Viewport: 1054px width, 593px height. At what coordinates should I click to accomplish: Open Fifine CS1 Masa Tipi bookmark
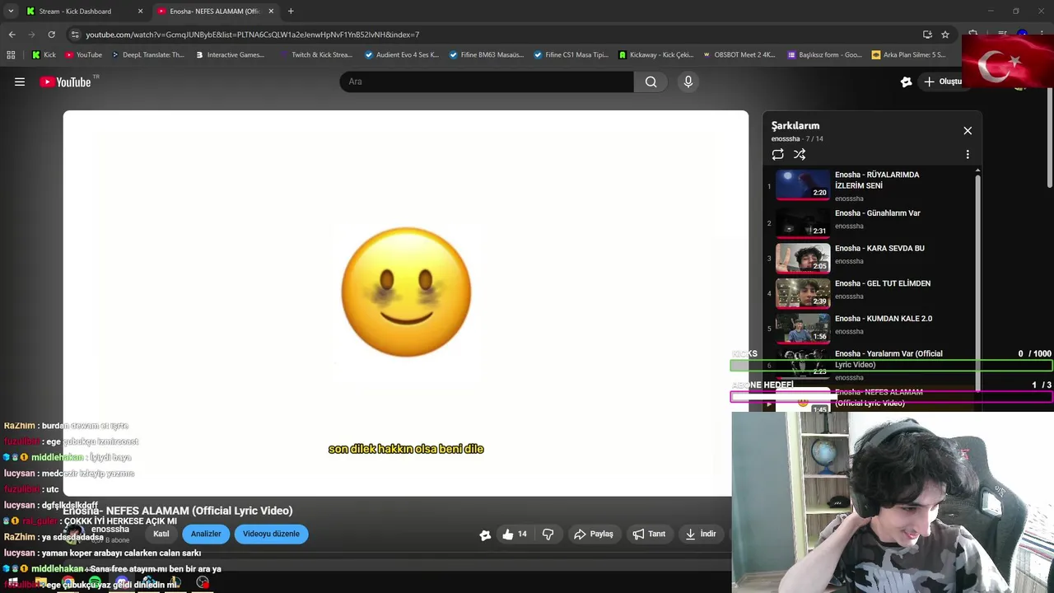tap(571, 55)
